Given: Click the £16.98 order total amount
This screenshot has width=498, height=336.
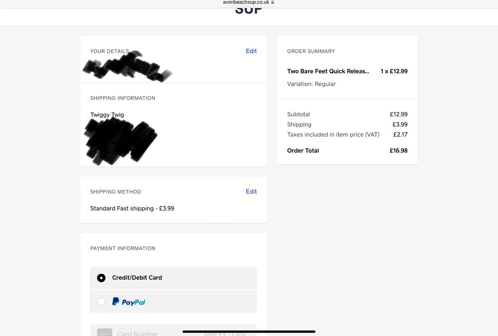Looking at the screenshot, I should pyautogui.click(x=398, y=151).
